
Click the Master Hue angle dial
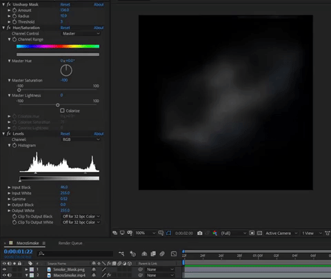(x=66, y=70)
